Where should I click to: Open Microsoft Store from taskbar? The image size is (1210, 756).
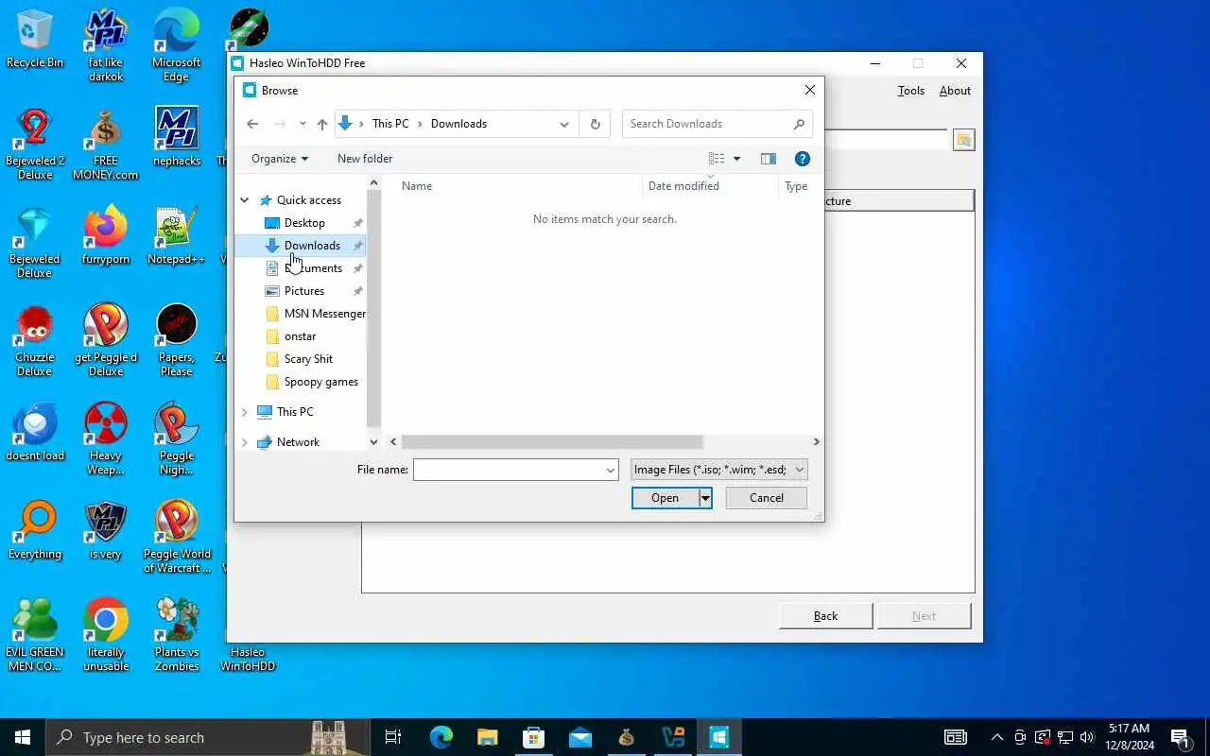533,737
